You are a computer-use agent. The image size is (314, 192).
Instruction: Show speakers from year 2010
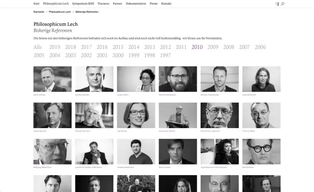tap(197, 47)
